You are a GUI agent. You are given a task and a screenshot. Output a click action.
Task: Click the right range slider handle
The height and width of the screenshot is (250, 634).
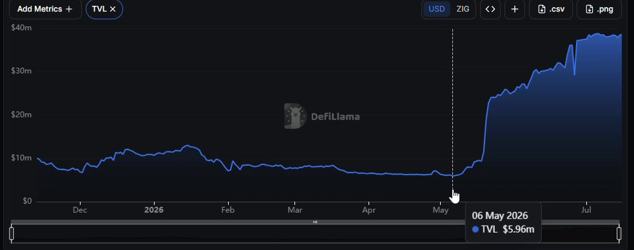coord(619,233)
